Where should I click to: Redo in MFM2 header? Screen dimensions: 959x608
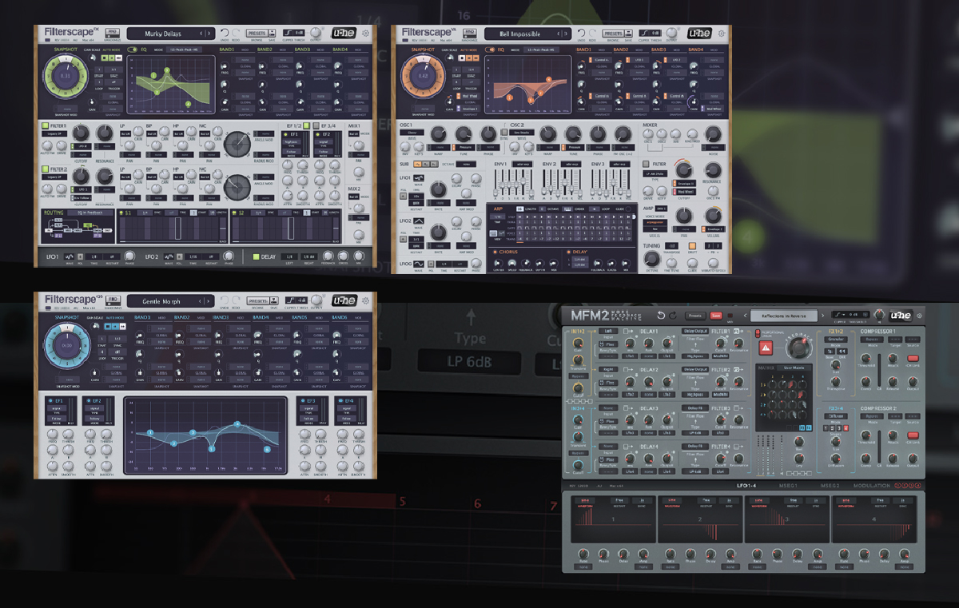(673, 316)
